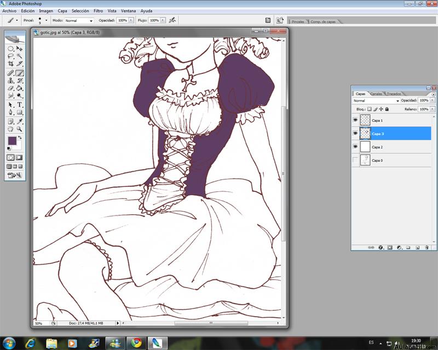Select the Elliptical Marquee tool
Image resolution: width=438 pixels, height=350 pixels.
[10, 49]
